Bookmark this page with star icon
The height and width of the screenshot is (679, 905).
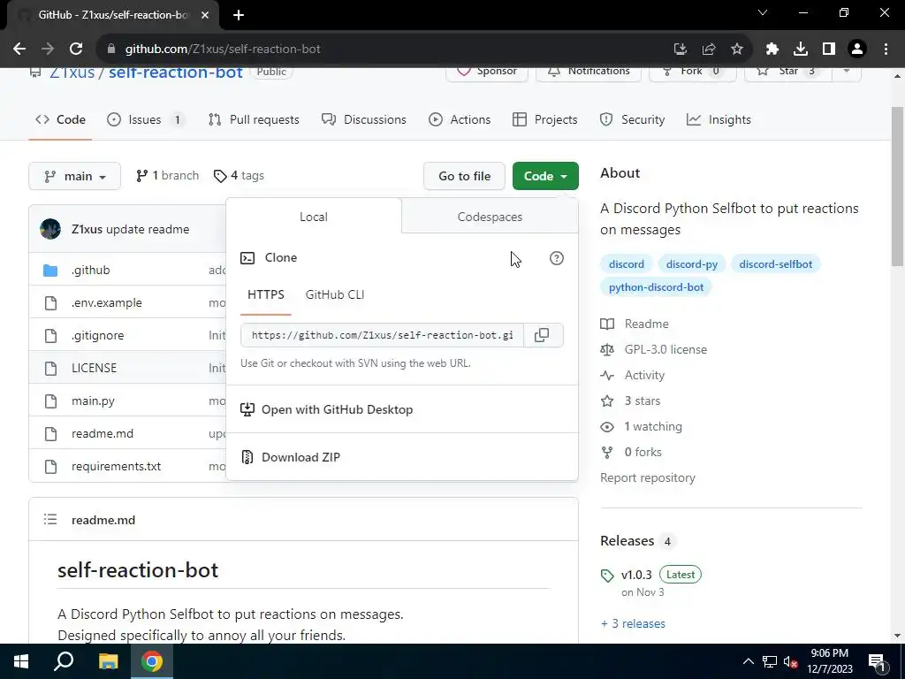(x=737, y=50)
